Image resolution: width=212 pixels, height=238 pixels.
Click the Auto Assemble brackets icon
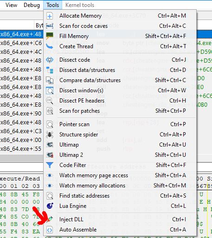(x=50, y=230)
